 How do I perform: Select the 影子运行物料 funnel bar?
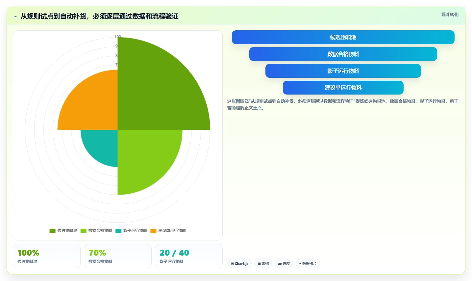coord(343,71)
